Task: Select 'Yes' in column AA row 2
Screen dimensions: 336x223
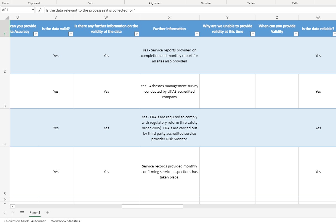Action: 318,56
